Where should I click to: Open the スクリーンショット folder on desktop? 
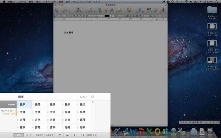click(212, 13)
